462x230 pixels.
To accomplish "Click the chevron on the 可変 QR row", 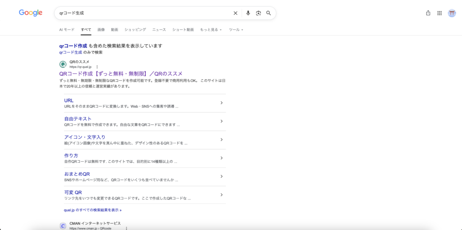I will [222, 195].
